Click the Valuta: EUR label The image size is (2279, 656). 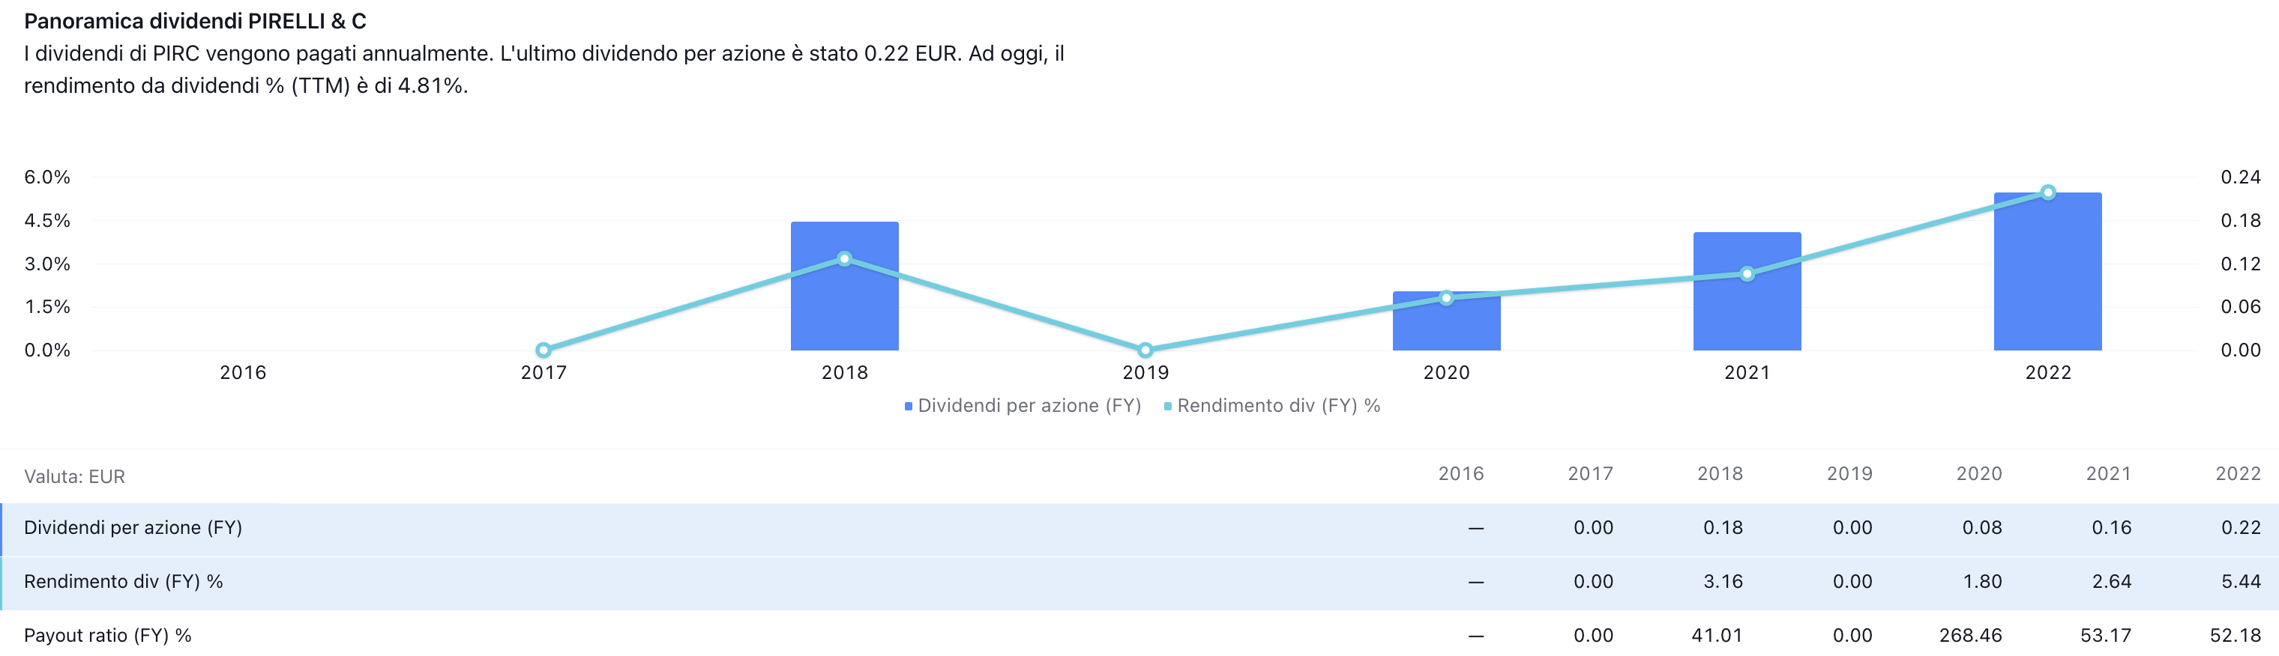tap(74, 476)
